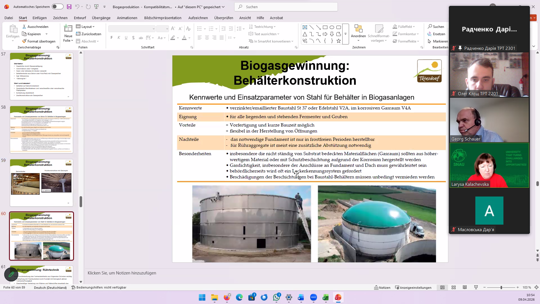Switch to slide sorter view icon
This screenshot has height=304, width=540.
coord(454,287)
